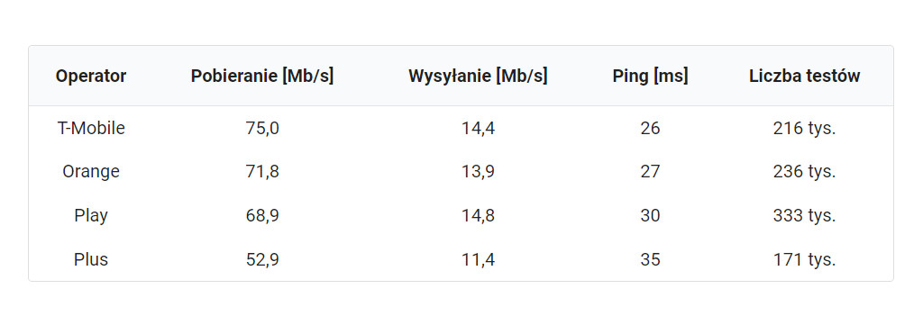Click Orange download value 71,8
This screenshot has width=923, height=334.
coord(262,172)
